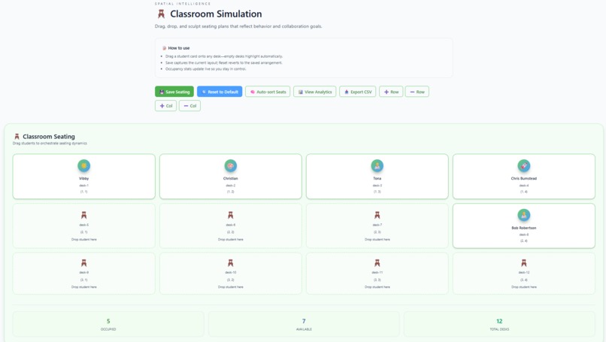Viewport: 606px width, 342px height.
Task: Click the pink icon in Auto-sort Seats
Action: (253, 92)
